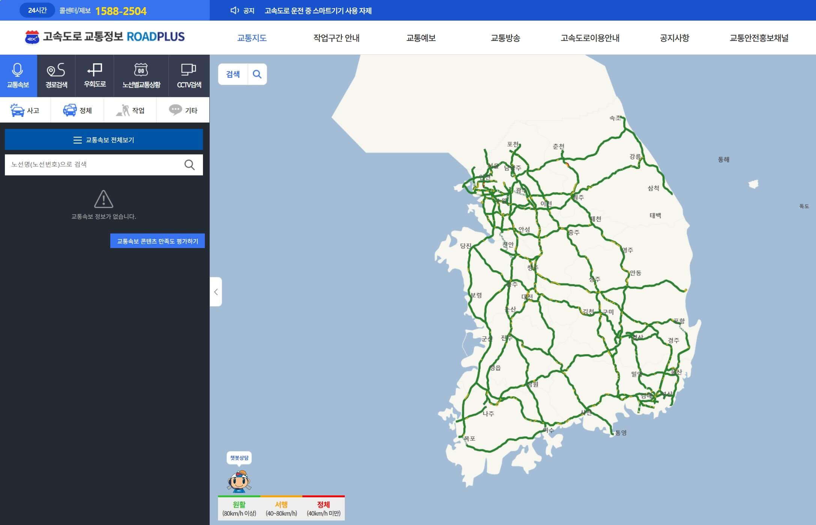Collapse the left side panel arrow
This screenshot has width=816, height=525.
(216, 292)
